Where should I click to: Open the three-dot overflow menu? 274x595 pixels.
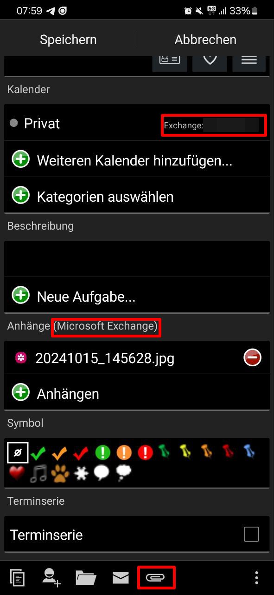tap(256, 577)
